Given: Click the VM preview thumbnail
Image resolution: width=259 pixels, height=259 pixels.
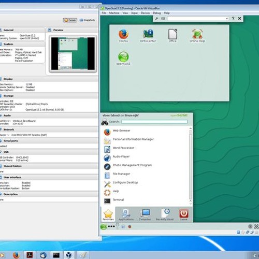Looking at the screenshot, I should point(73,54).
